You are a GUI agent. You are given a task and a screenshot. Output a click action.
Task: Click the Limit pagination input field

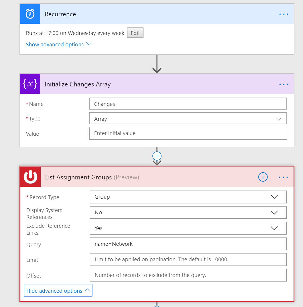coord(188,260)
